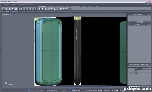Open the Tools menu
Image resolution: width=152 pixels, height=92 pixels.
pos(29,4)
